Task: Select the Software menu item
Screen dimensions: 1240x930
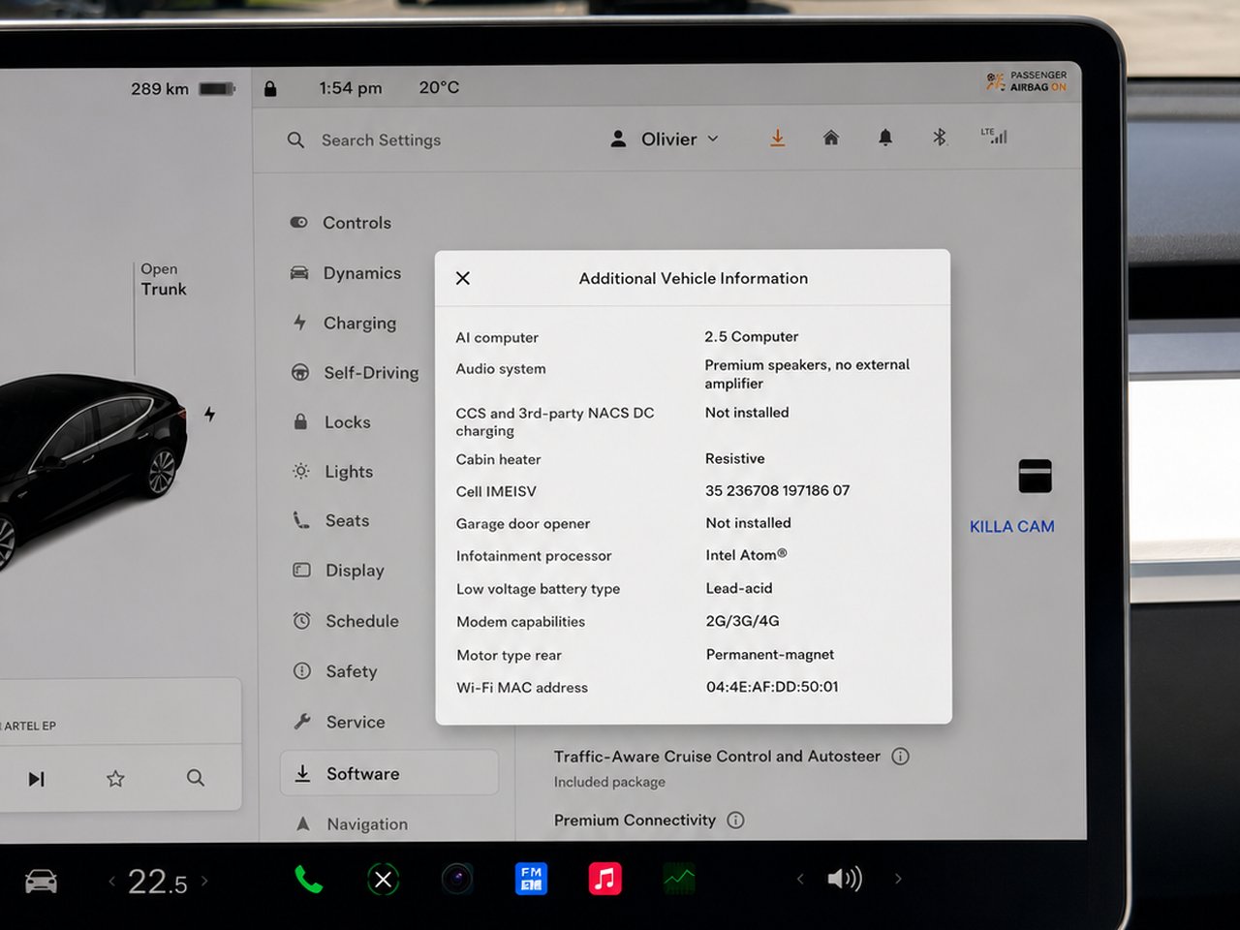Action: click(389, 773)
